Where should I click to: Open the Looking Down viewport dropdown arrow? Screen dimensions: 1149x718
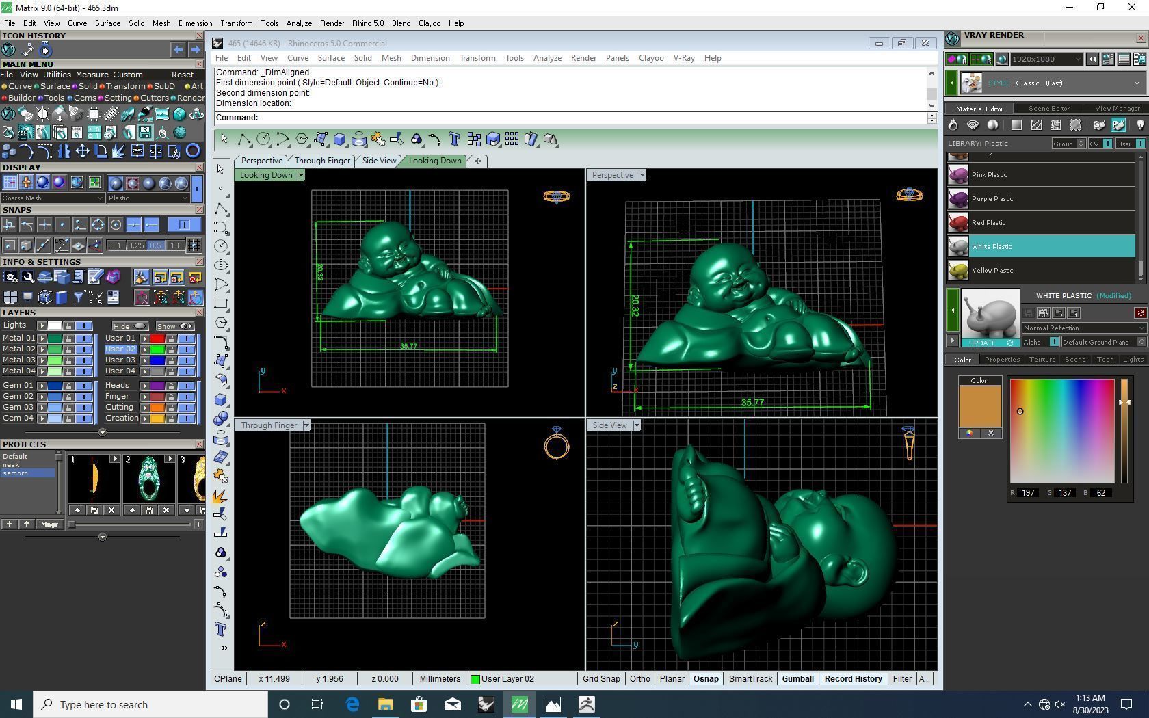pyautogui.click(x=300, y=175)
